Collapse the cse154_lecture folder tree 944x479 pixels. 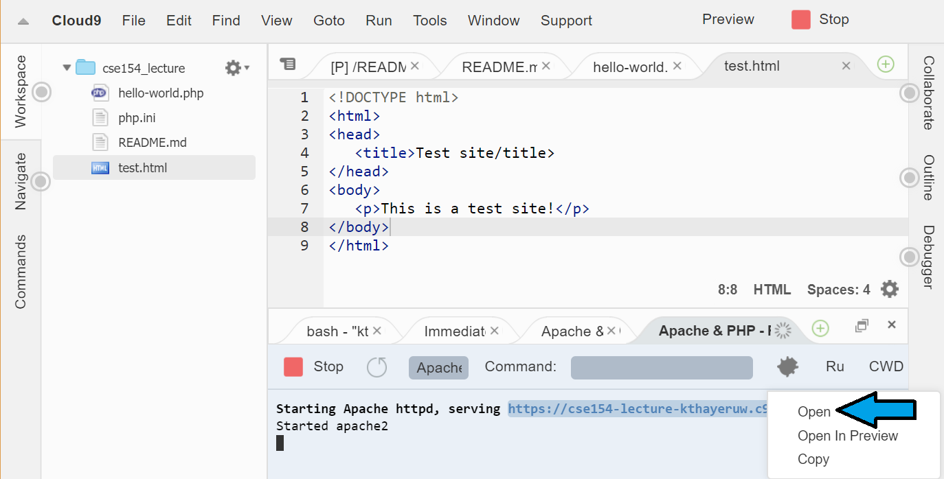pyautogui.click(x=67, y=68)
